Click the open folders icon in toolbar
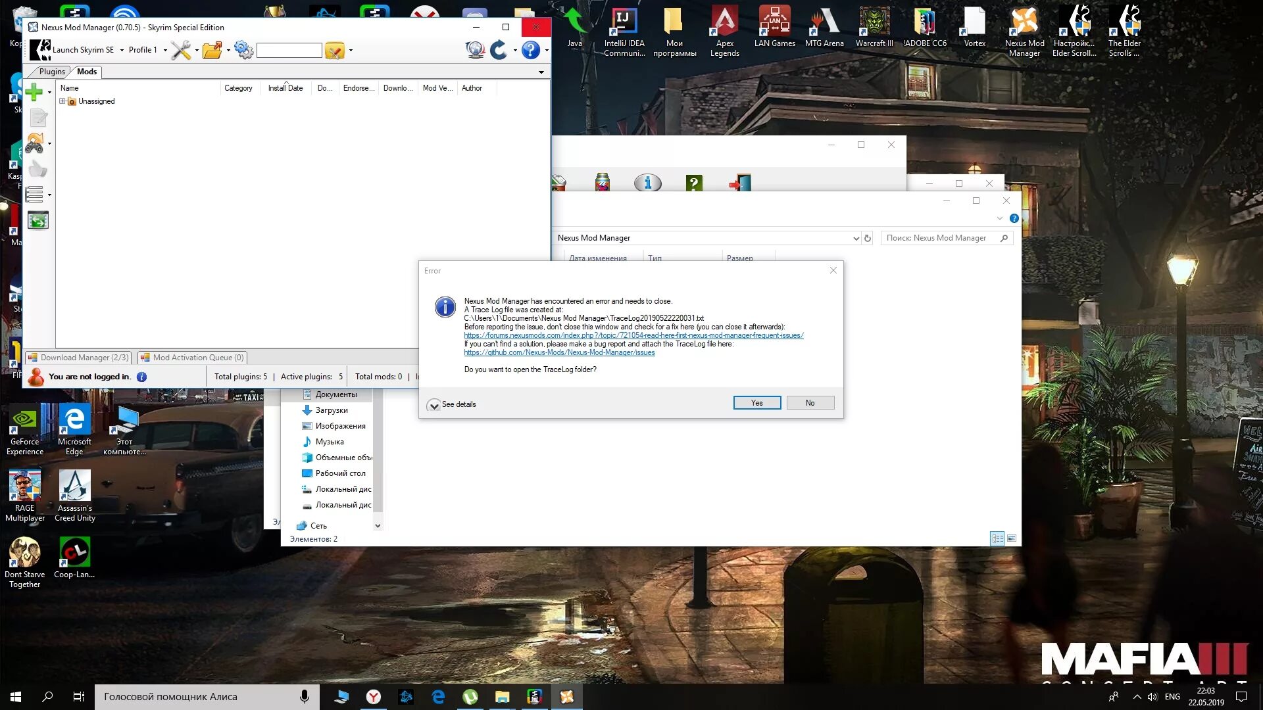Image resolution: width=1263 pixels, height=710 pixels. [x=212, y=50]
